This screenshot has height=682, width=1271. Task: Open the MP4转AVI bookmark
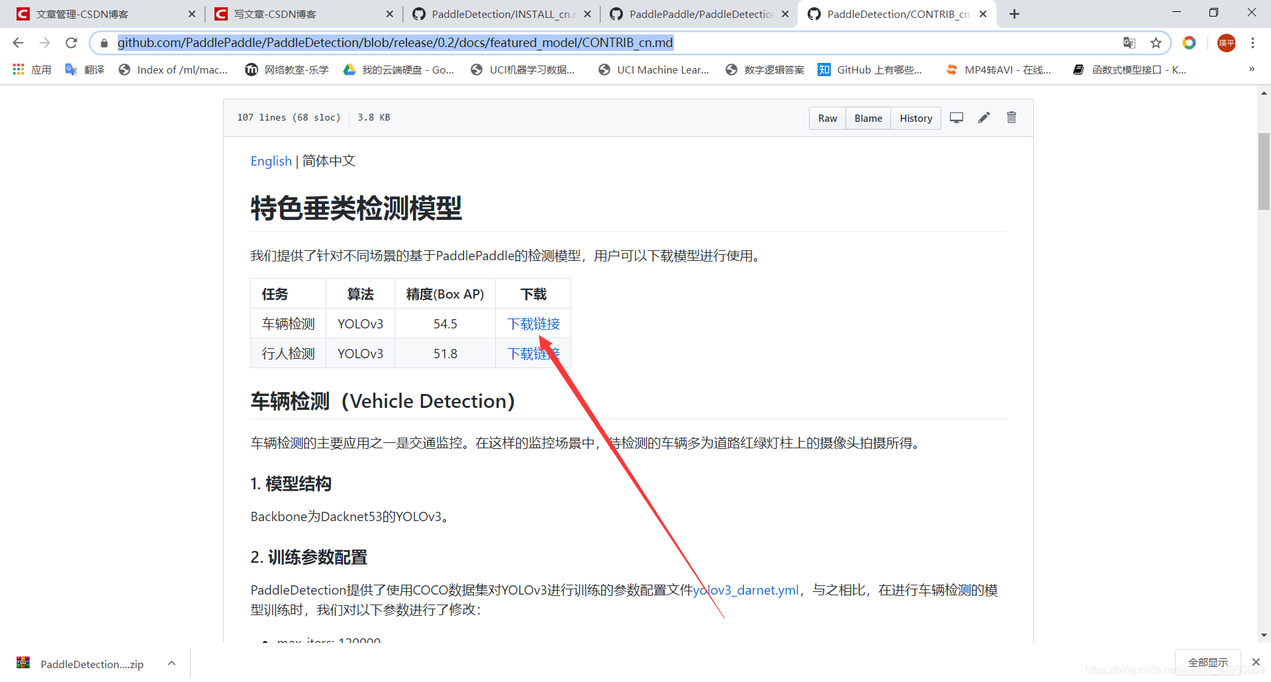pos(998,70)
